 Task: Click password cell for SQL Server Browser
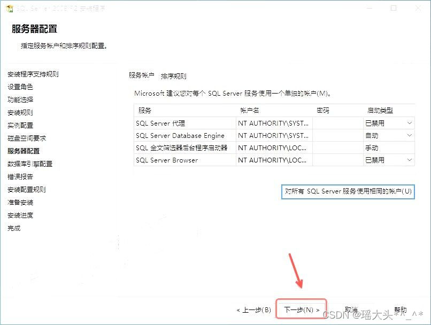[x=338, y=160]
